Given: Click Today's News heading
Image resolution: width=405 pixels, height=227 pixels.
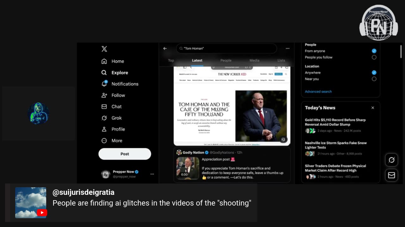Looking at the screenshot, I should pyautogui.click(x=320, y=108).
